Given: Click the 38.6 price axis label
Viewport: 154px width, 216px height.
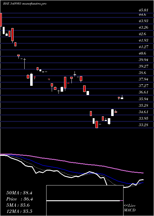Looking at the screenshot, I should coord(142,73).
